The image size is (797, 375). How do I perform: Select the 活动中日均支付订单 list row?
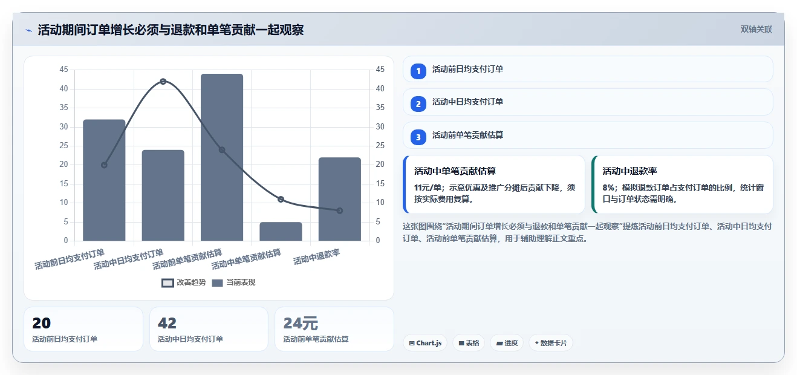pos(588,102)
